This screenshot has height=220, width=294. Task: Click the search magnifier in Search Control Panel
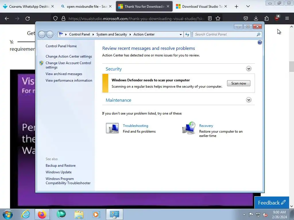pyautogui.click(x=258, y=34)
